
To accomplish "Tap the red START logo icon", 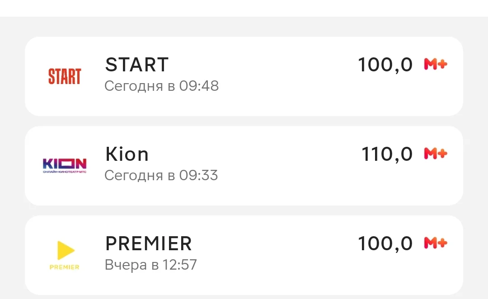I will click(x=65, y=76).
